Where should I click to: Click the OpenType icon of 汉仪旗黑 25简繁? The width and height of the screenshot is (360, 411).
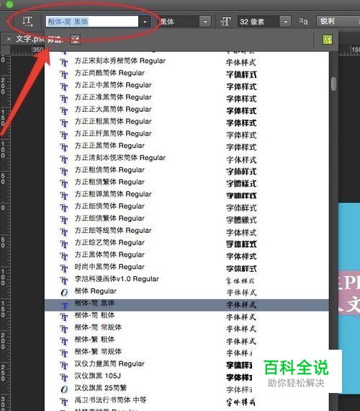[x=64, y=389]
